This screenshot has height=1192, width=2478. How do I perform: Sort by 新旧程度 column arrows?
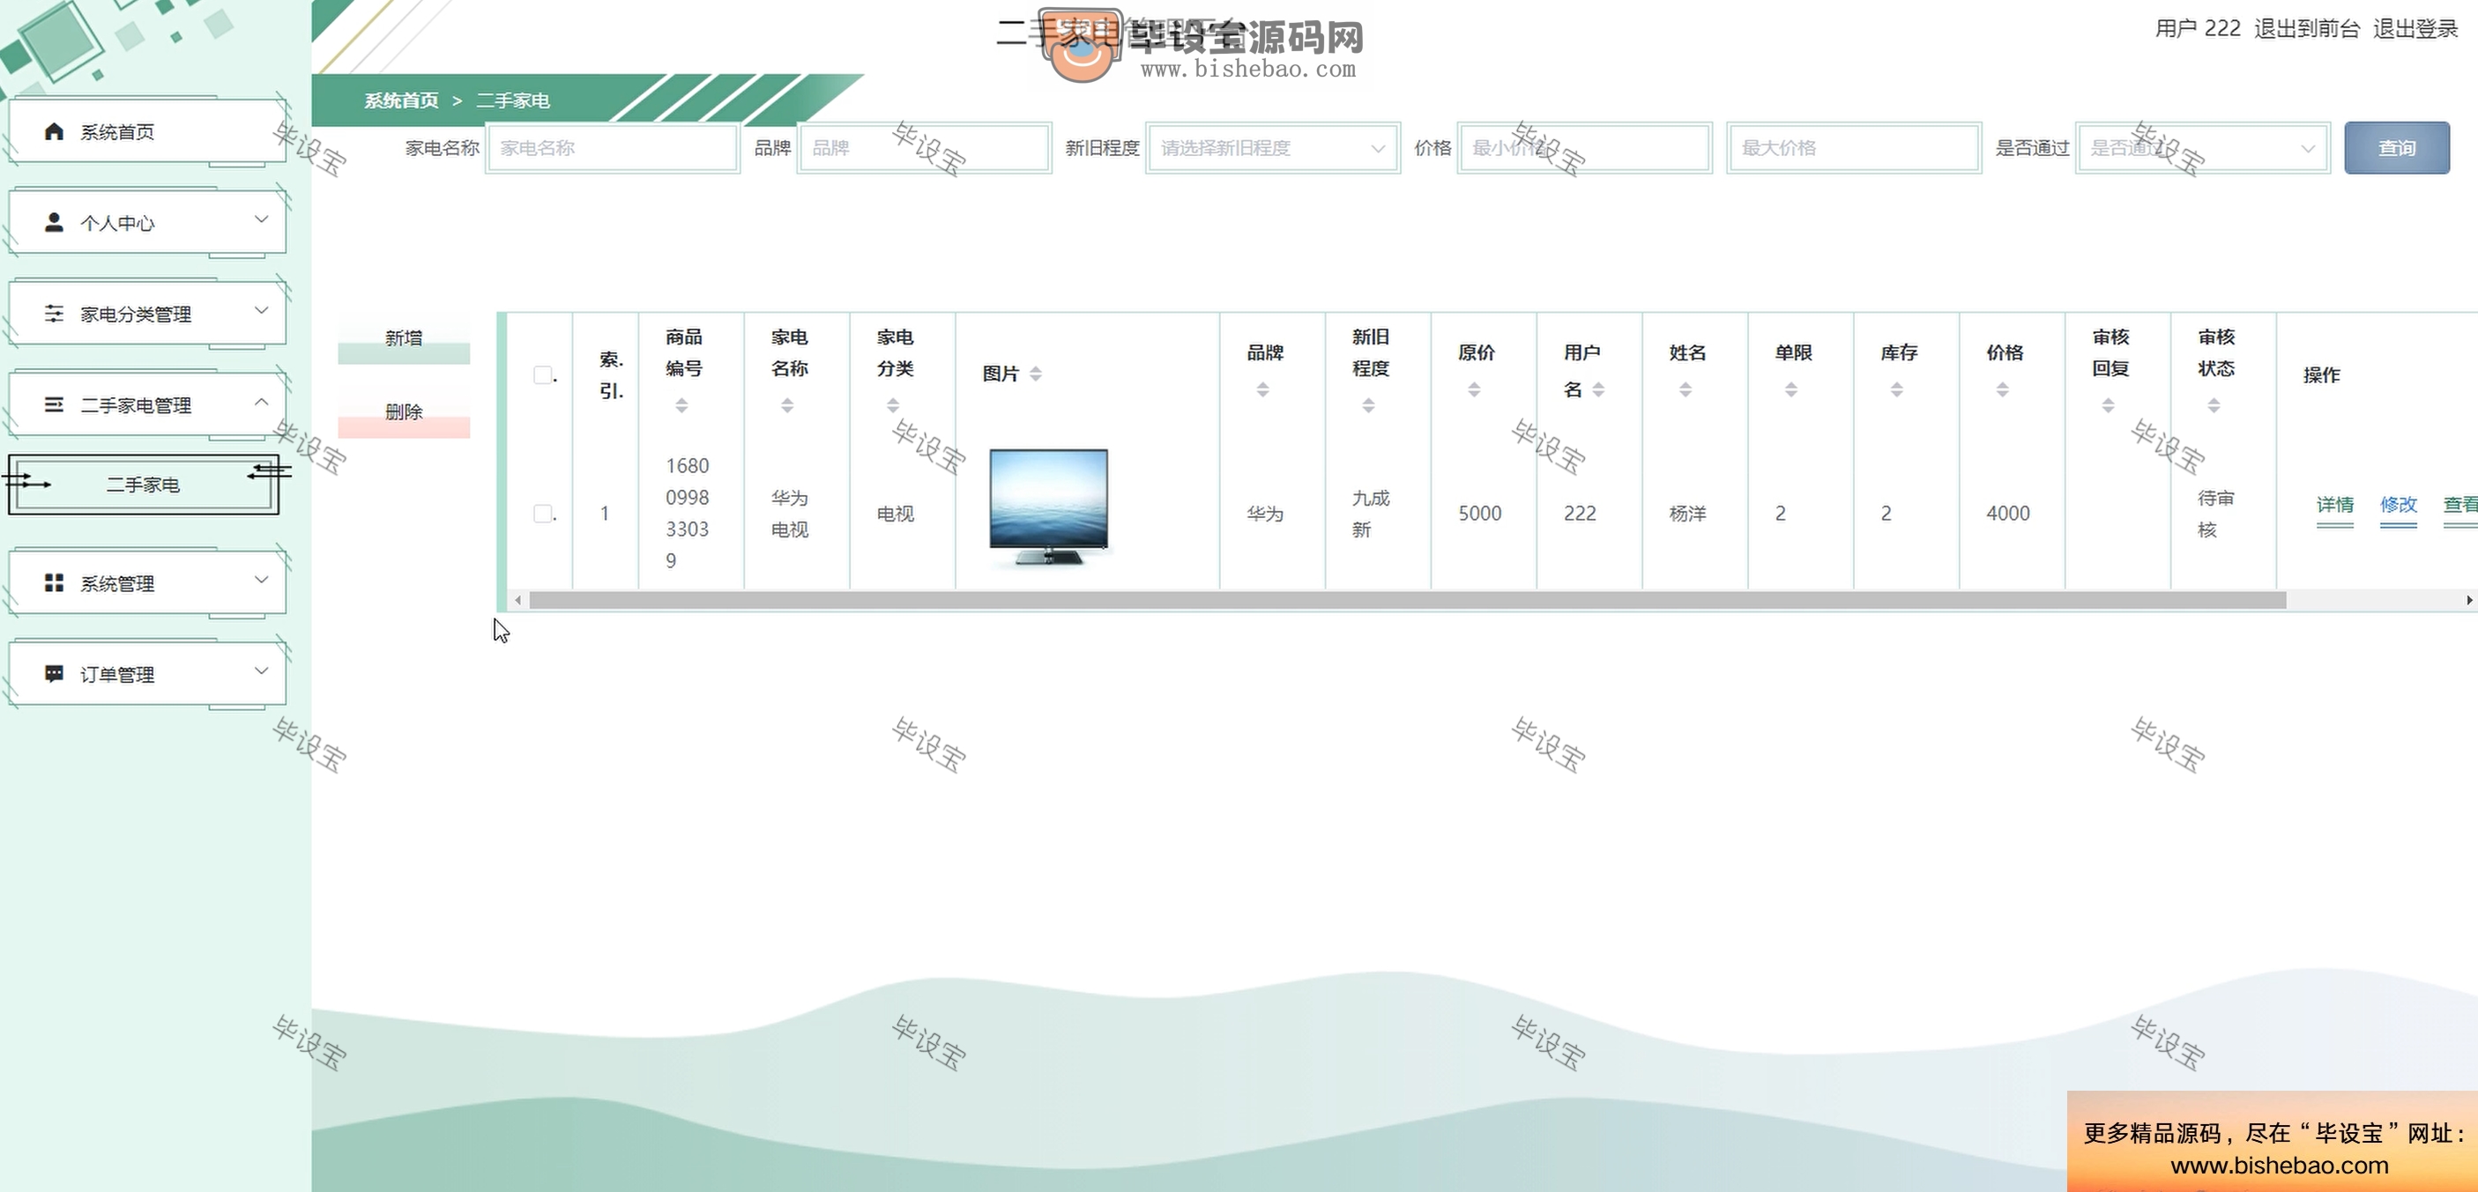click(1368, 405)
